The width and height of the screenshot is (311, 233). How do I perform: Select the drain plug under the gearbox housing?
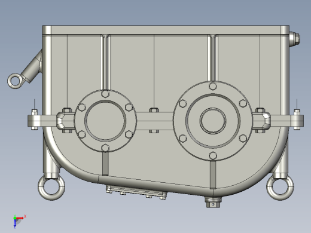(x=213, y=203)
